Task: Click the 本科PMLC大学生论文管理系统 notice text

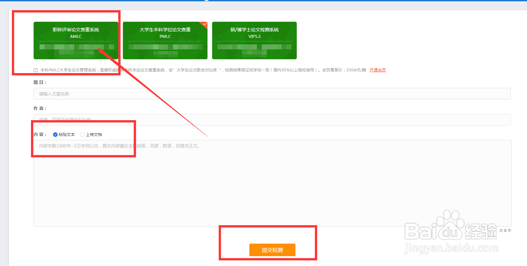Action: click(x=203, y=70)
